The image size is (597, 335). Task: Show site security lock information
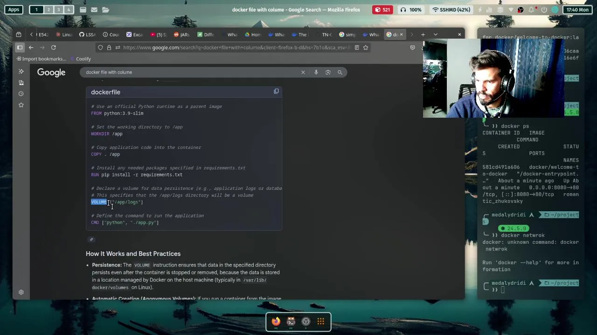click(109, 47)
